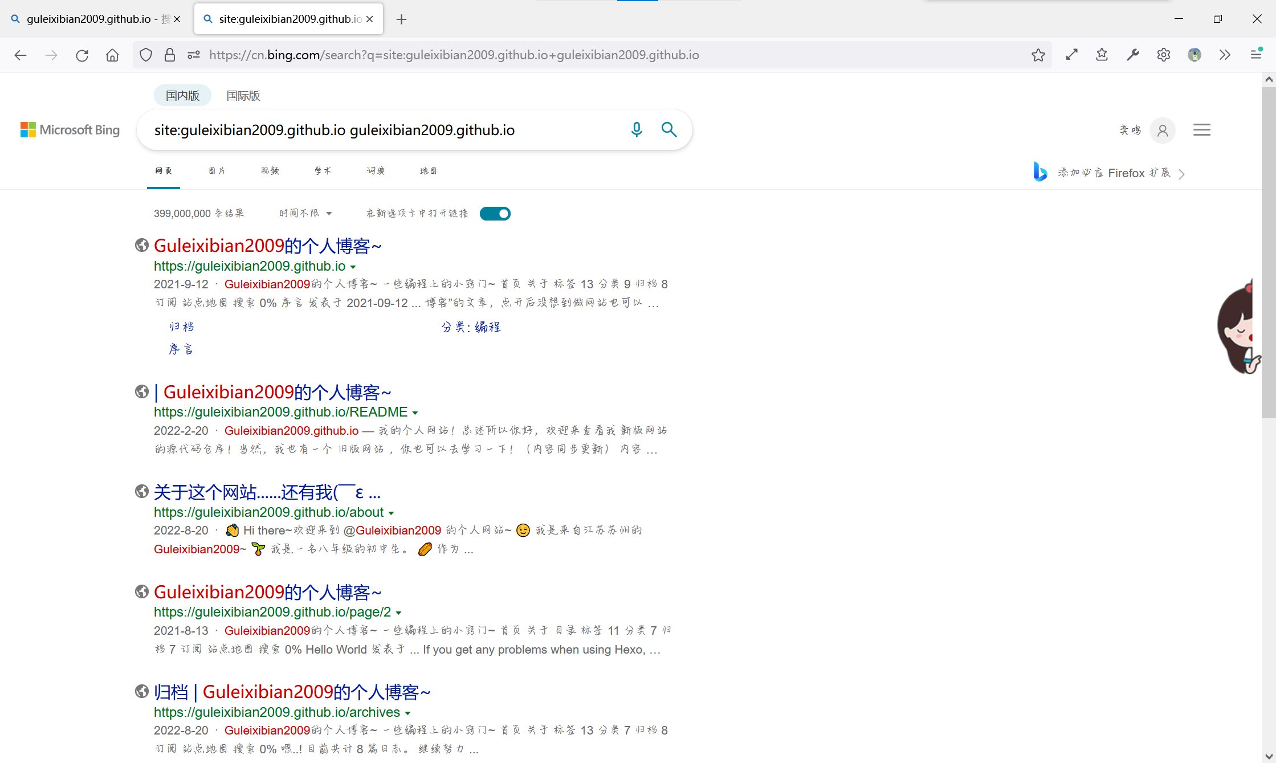Switch to 国际版 international version
Viewport: 1276px width, 763px height.
[x=243, y=96]
